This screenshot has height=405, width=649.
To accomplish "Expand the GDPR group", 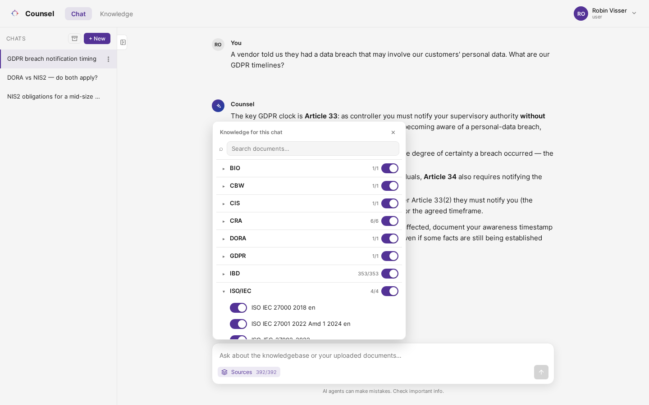I will point(224,256).
